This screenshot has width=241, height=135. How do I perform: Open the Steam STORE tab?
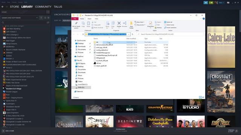(14, 7)
